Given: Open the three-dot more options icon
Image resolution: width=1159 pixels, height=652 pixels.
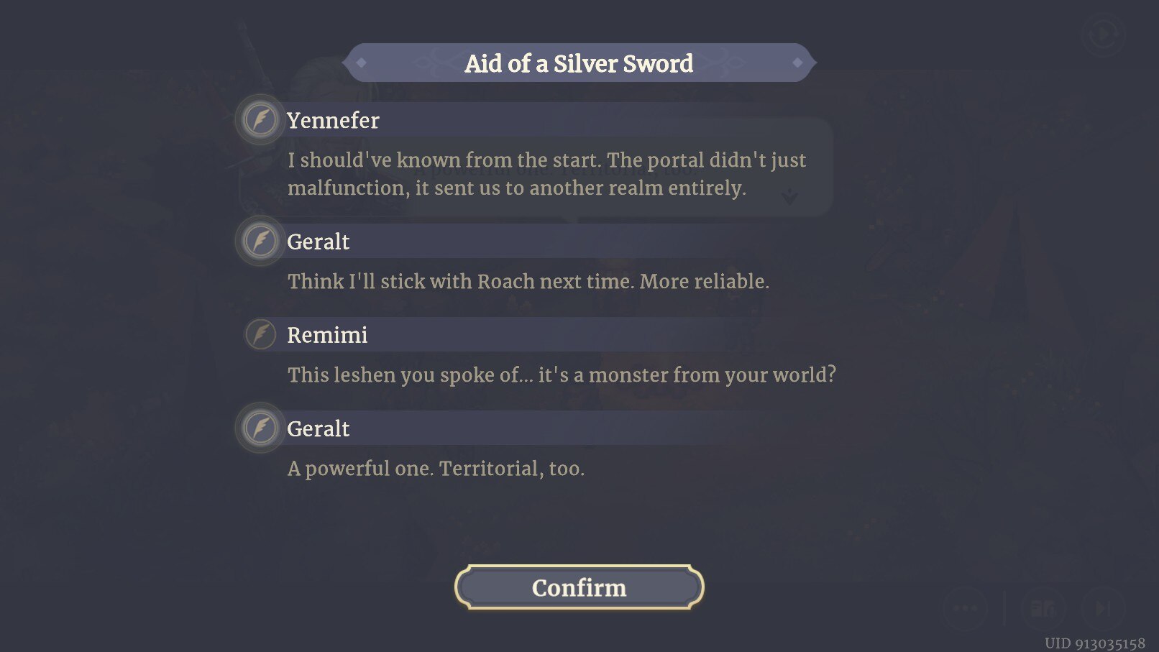Looking at the screenshot, I should click(x=965, y=608).
